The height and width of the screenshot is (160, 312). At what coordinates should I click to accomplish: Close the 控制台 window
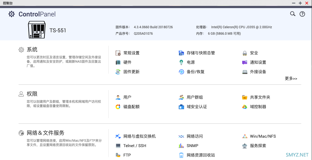(x=307, y=3)
